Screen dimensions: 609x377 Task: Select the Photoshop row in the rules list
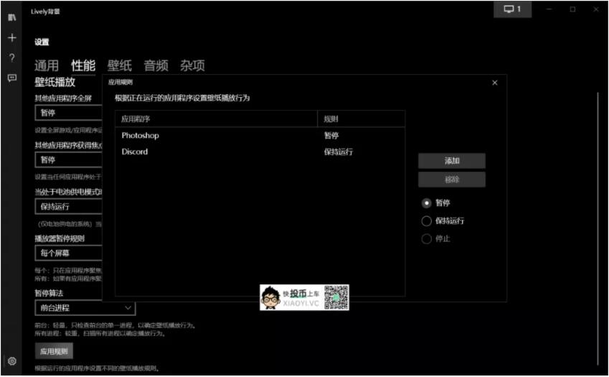[x=260, y=136]
